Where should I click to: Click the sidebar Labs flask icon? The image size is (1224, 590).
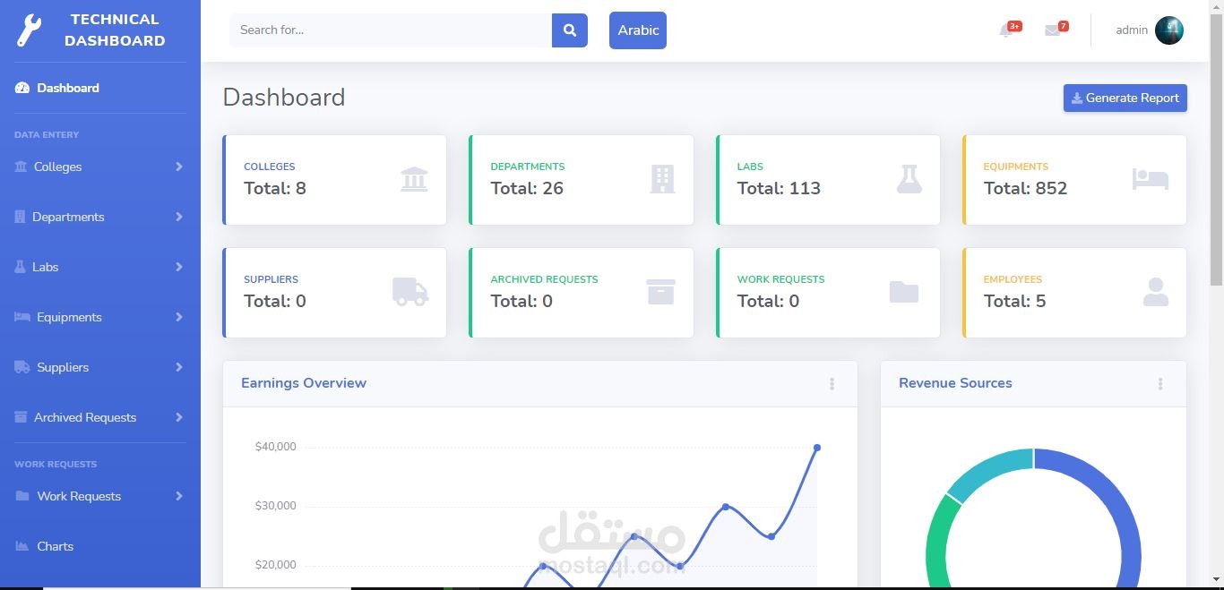point(20,267)
